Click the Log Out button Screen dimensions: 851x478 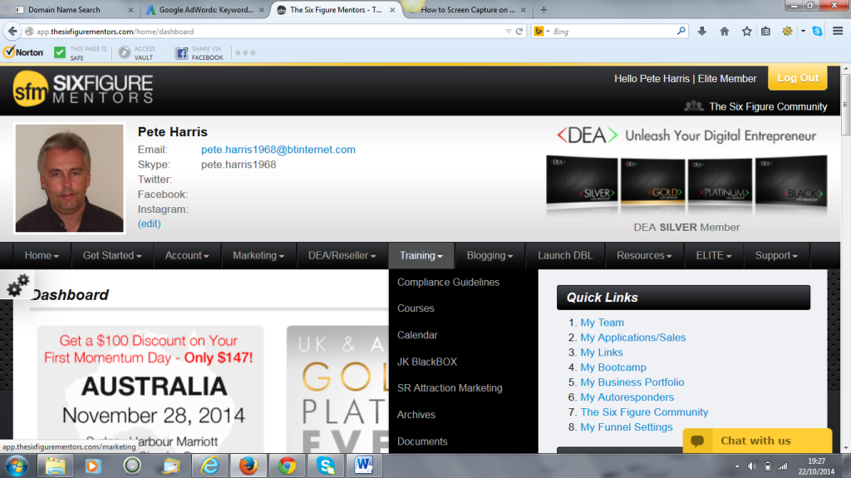[797, 77]
